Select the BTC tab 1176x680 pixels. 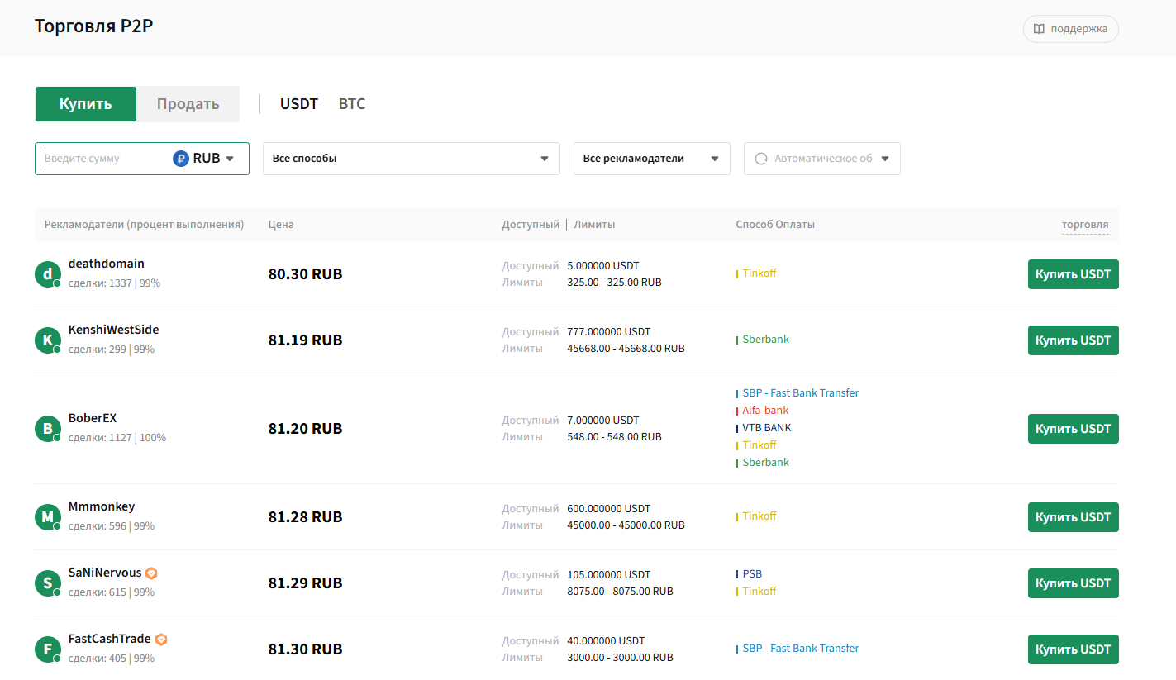[352, 104]
